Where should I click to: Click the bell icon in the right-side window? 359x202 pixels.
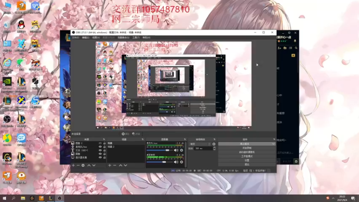click(x=295, y=41)
